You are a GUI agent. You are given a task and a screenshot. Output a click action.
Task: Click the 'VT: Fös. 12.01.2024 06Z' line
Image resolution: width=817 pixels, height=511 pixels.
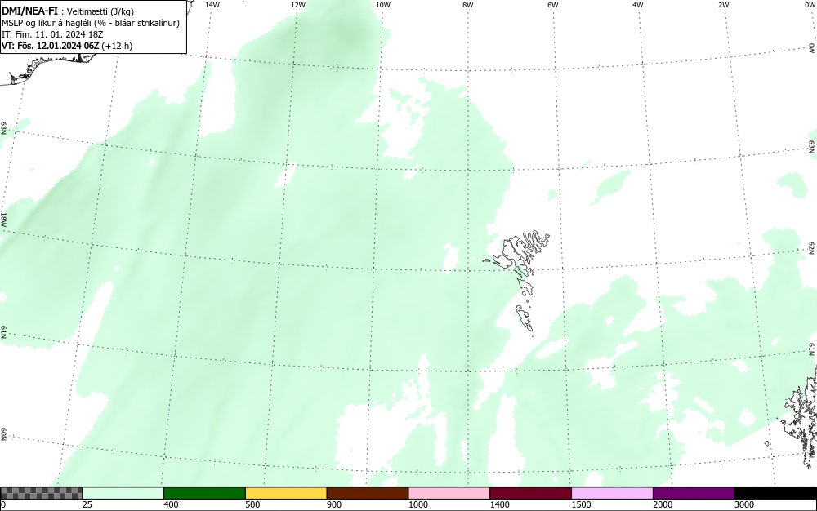click(x=67, y=46)
